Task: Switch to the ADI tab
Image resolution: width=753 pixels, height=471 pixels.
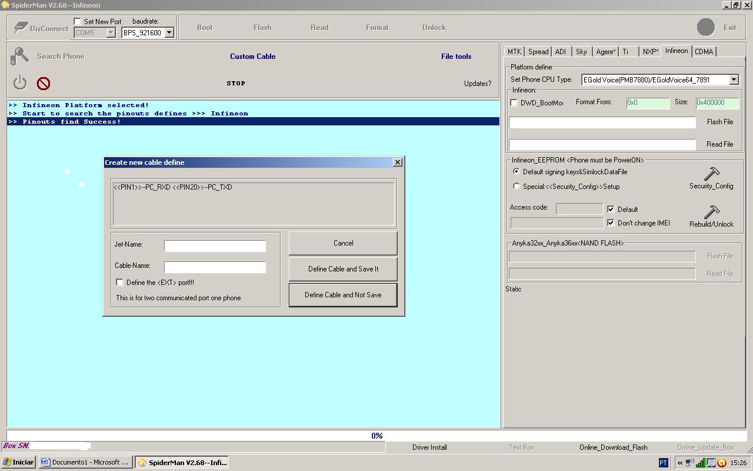Action: [561, 52]
